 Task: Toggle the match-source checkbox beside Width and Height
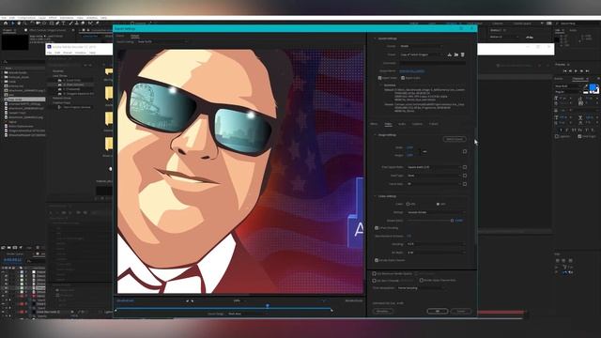[465, 151]
